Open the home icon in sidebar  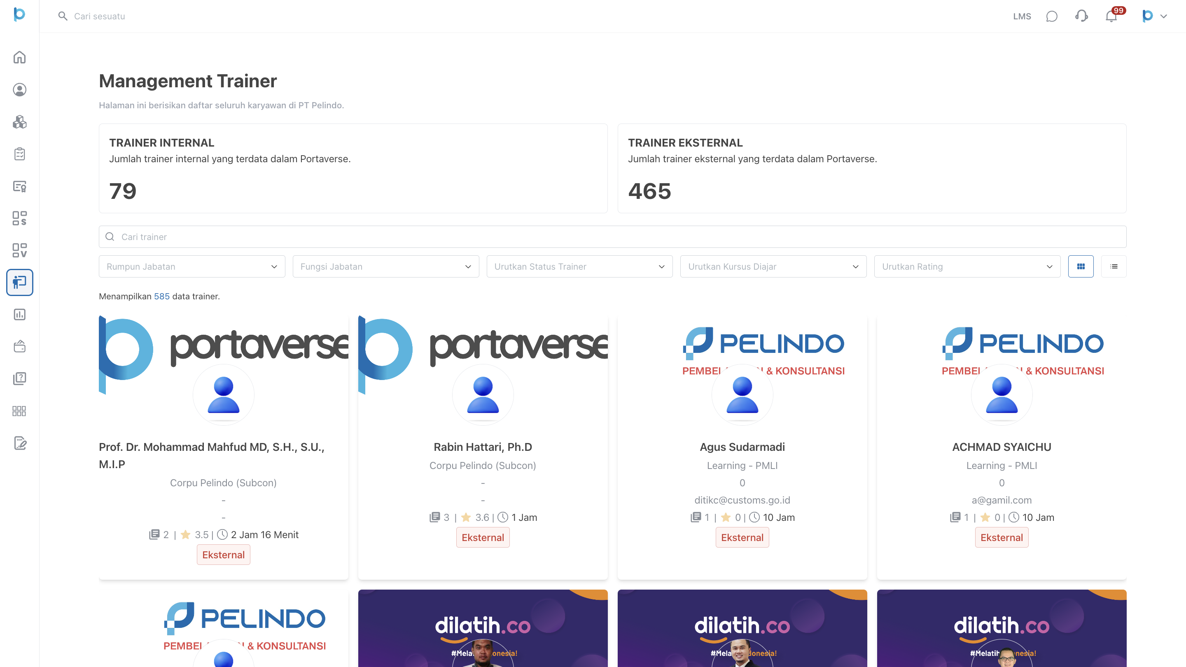coord(19,57)
